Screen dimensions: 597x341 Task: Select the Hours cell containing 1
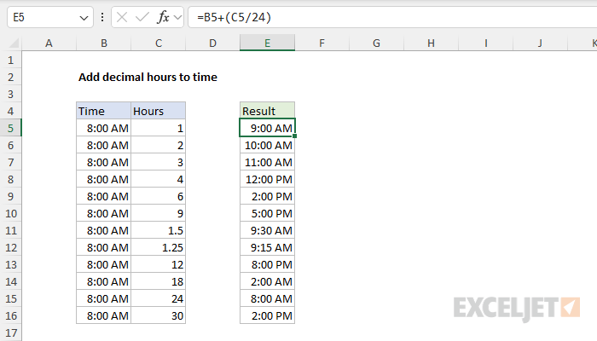(159, 128)
